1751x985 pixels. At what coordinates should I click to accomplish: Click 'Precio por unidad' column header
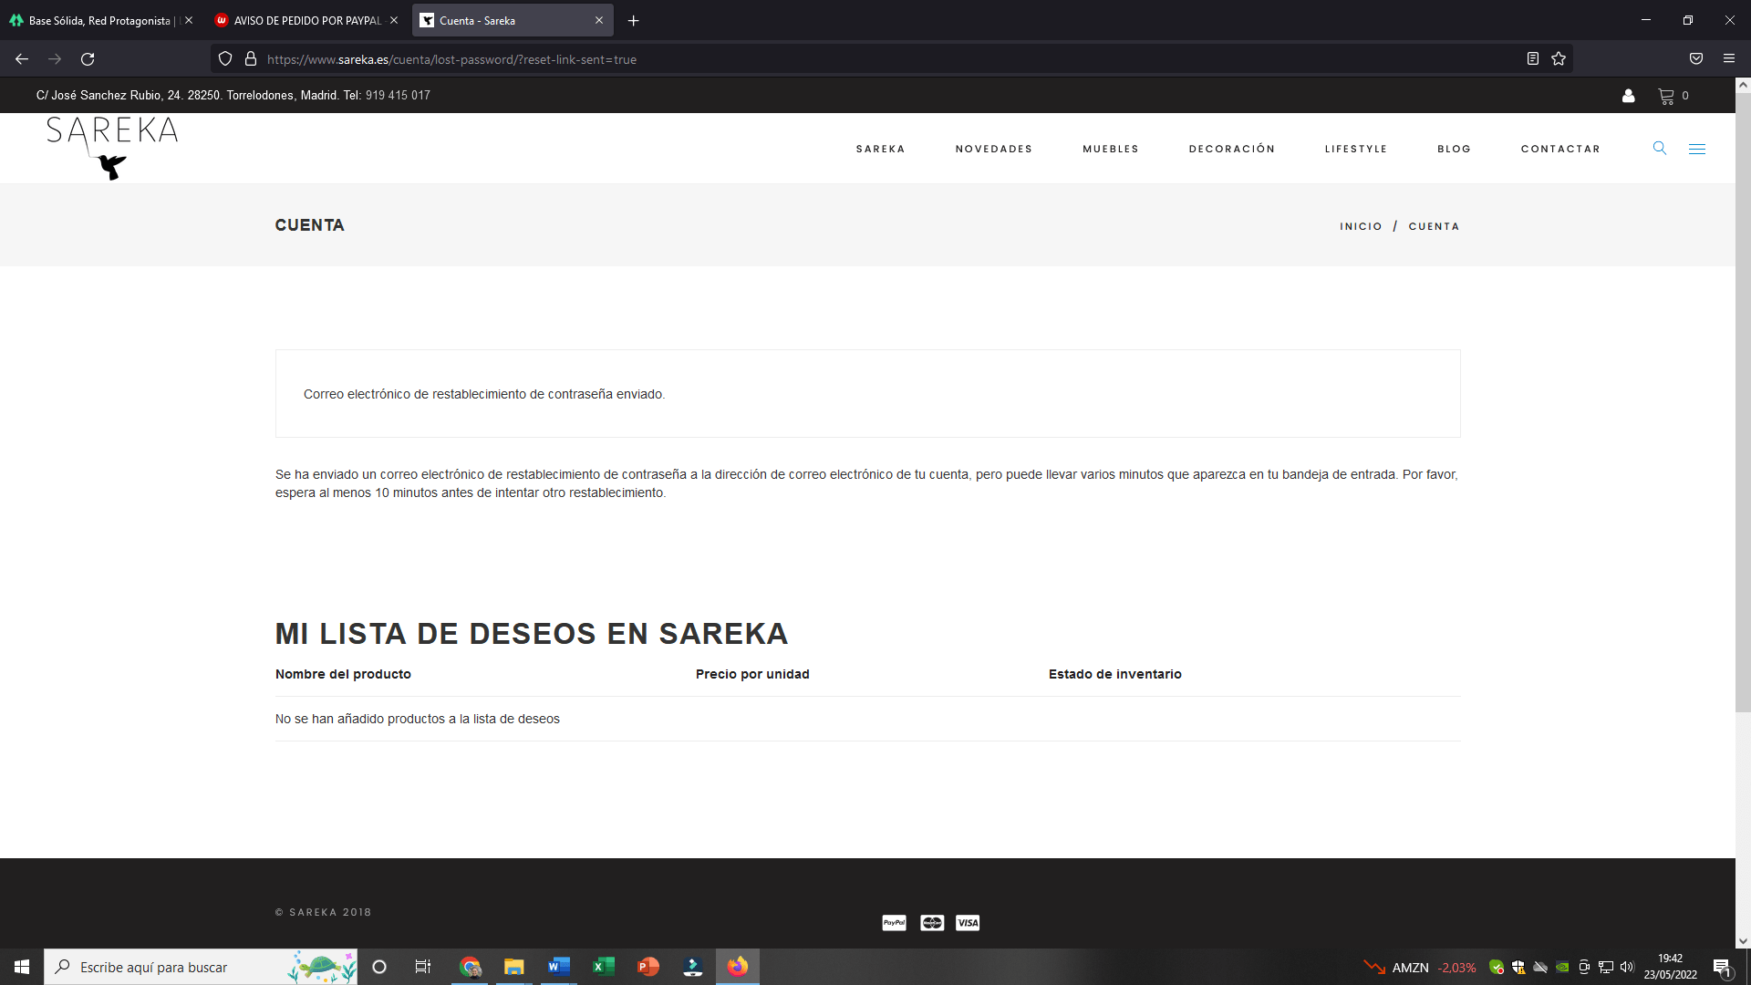tap(752, 674)
